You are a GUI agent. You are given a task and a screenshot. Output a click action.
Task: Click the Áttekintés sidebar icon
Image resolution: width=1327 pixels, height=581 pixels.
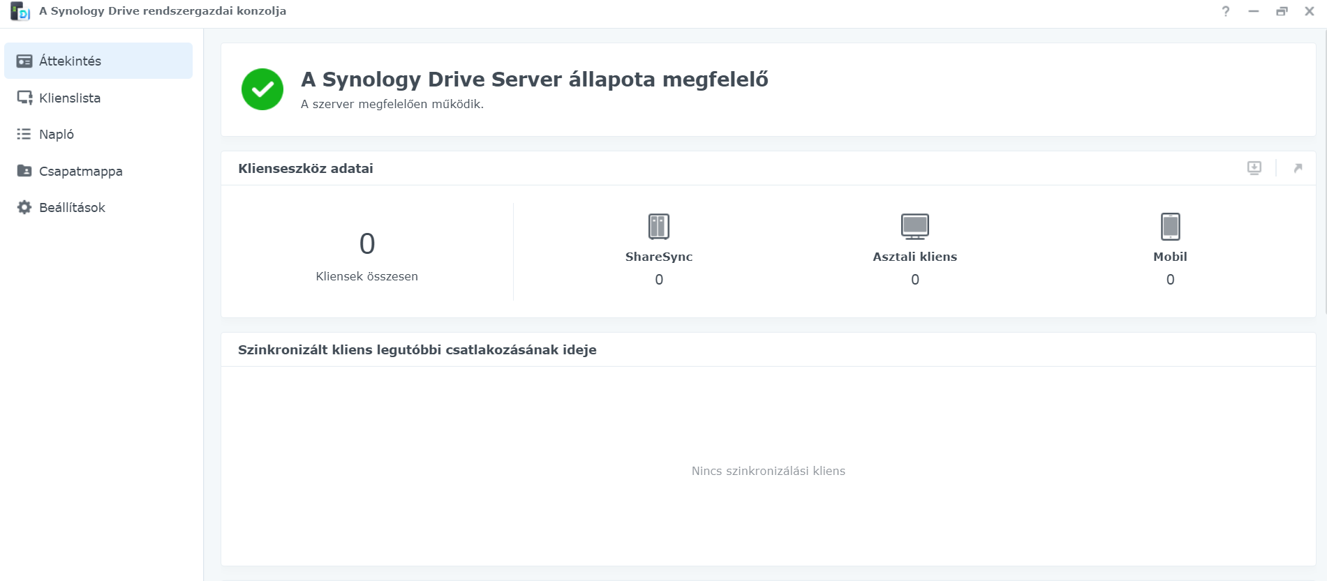24,61
